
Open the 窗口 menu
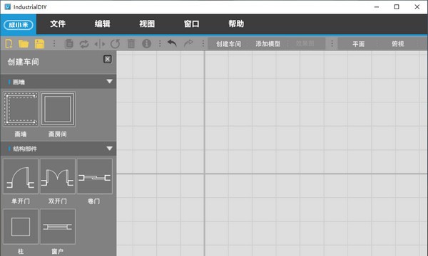pyautogui.click(x=191, y=24)
